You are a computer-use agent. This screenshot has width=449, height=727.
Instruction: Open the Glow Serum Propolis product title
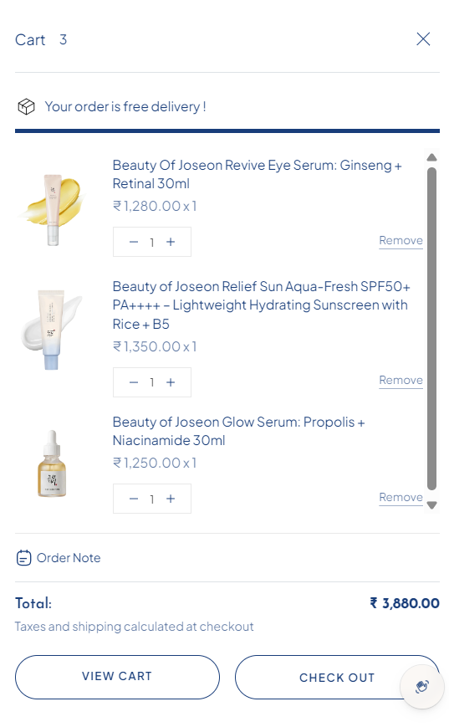[238, 431]
